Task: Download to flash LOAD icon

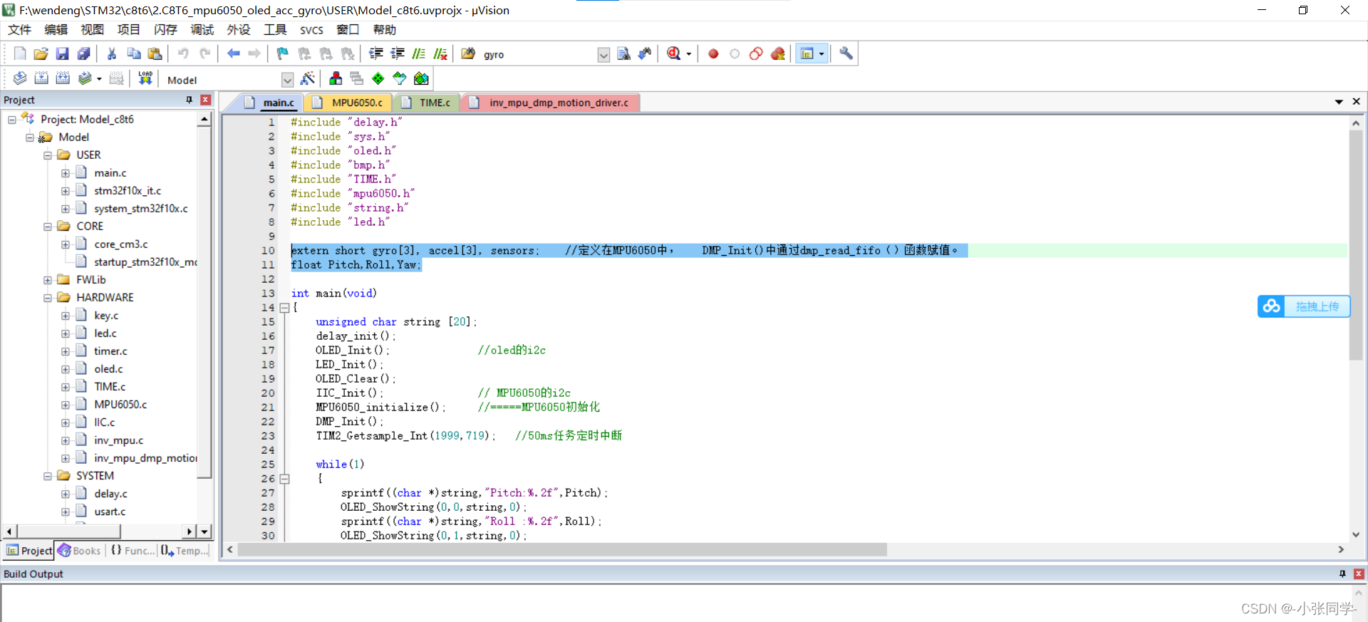Action: (145, 78)
